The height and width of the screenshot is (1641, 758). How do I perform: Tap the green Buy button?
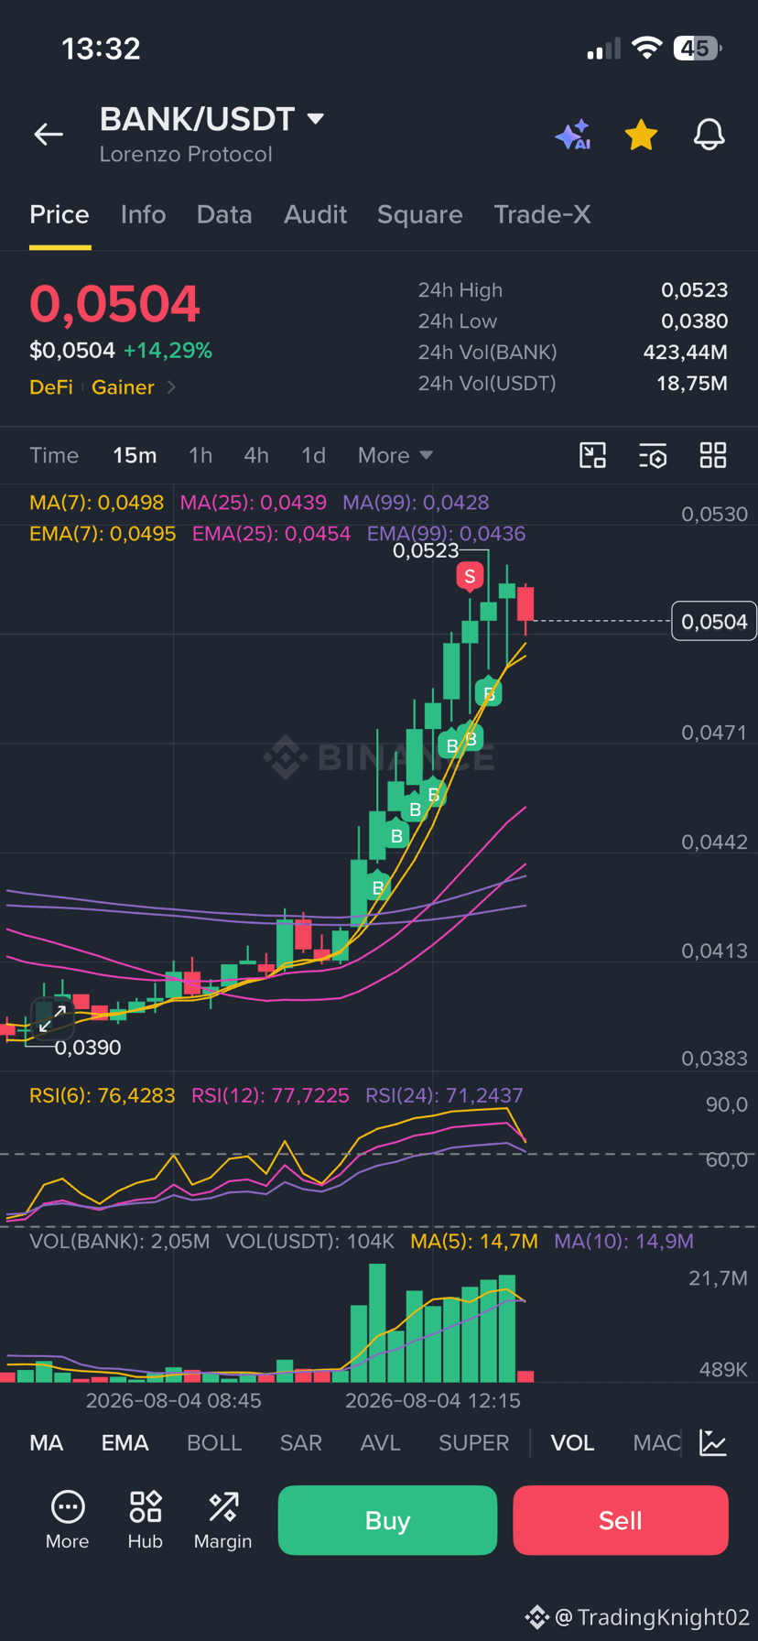387,1520
